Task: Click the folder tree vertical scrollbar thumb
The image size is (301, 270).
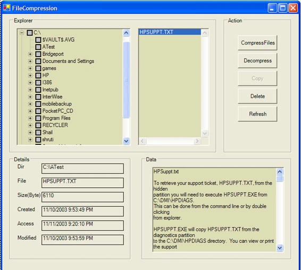Action: click(x=126, y=80)
